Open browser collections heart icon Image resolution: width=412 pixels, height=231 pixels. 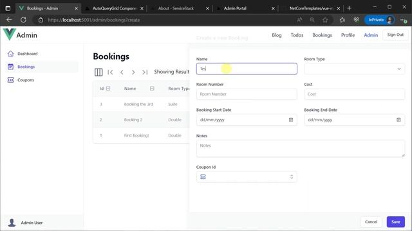[x=356, y=20]
